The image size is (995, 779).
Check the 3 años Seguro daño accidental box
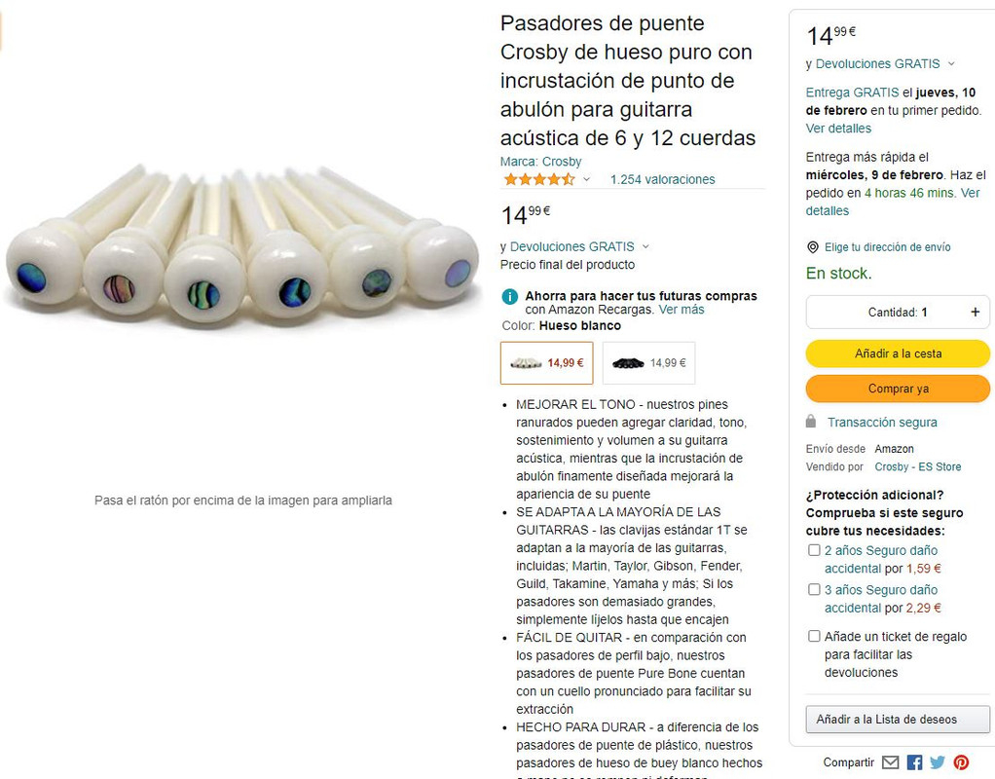(814, 589)
